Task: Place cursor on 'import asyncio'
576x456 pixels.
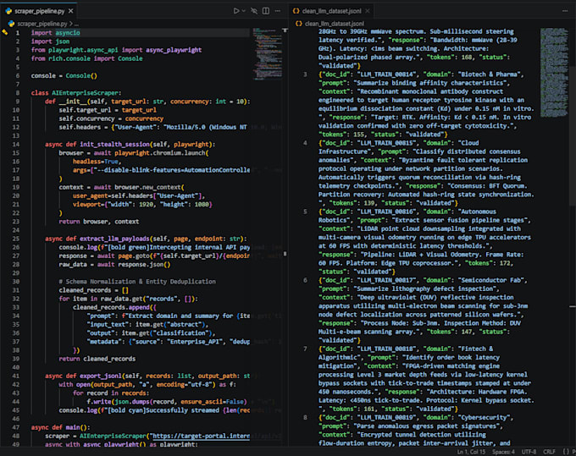Action: click(x=55, y=33)
